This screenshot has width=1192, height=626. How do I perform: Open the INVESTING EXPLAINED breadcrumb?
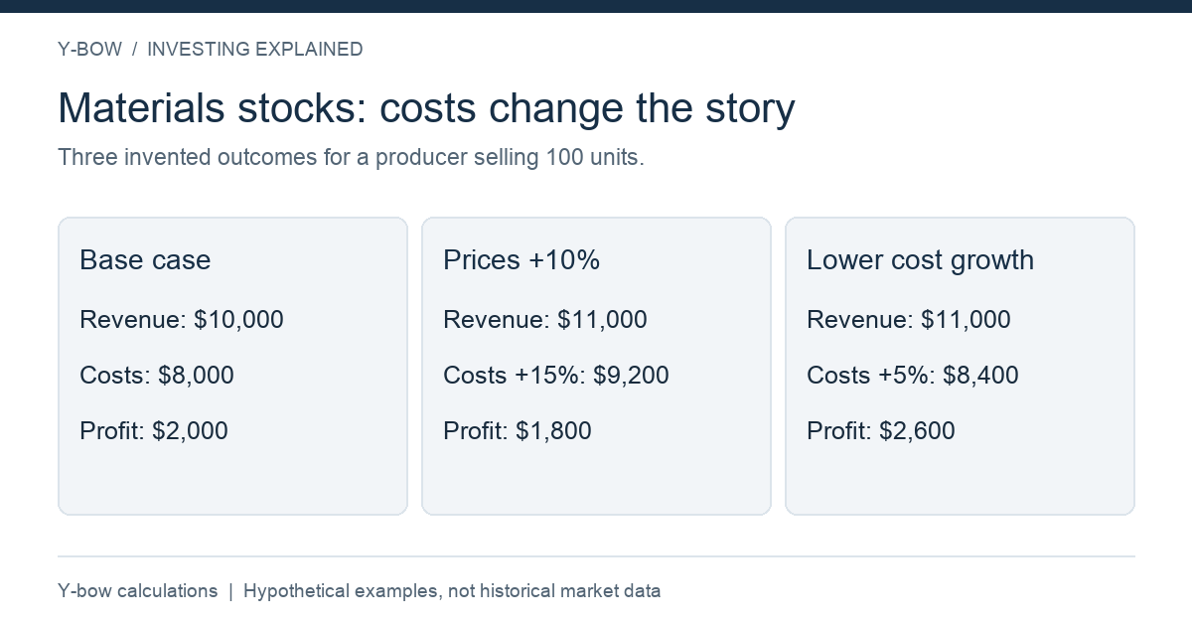pyautogui.click(x=255, y=49)
